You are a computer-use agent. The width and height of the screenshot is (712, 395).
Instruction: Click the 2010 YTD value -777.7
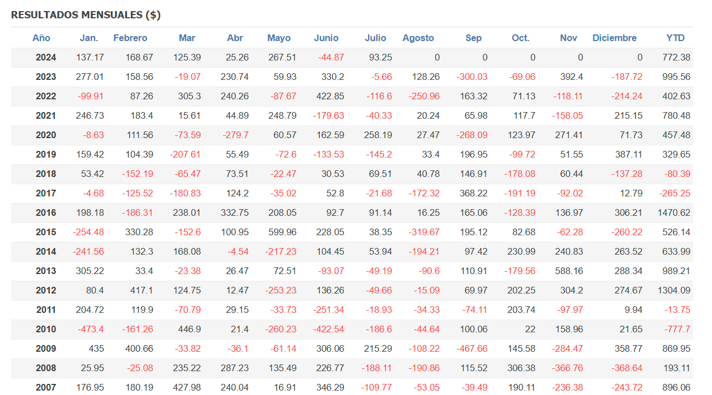(x=677, y=329)
